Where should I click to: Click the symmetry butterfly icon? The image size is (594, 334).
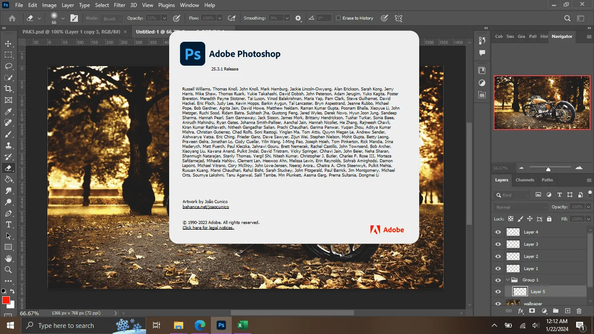[398, 18]
